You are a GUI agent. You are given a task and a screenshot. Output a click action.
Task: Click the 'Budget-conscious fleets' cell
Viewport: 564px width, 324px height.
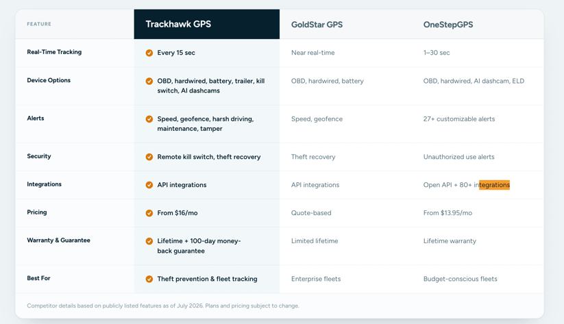(x=460, y=279)
